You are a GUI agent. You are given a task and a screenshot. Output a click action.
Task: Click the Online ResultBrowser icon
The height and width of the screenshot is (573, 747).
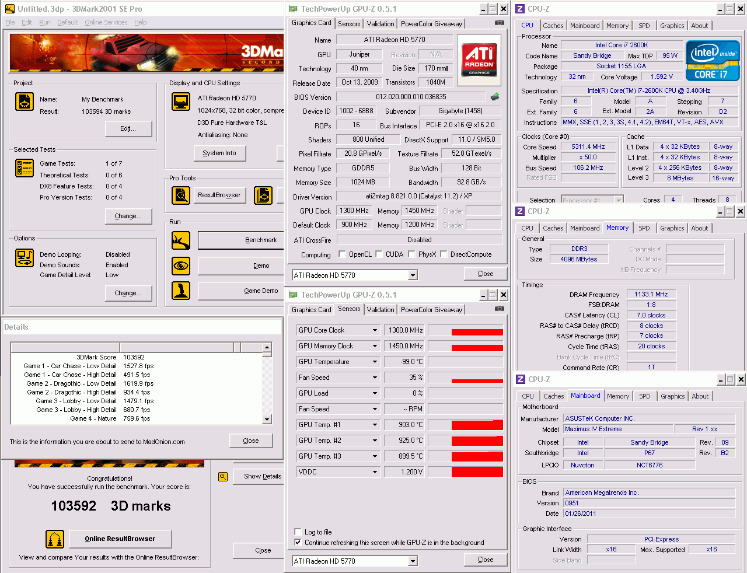click(55, 539)
